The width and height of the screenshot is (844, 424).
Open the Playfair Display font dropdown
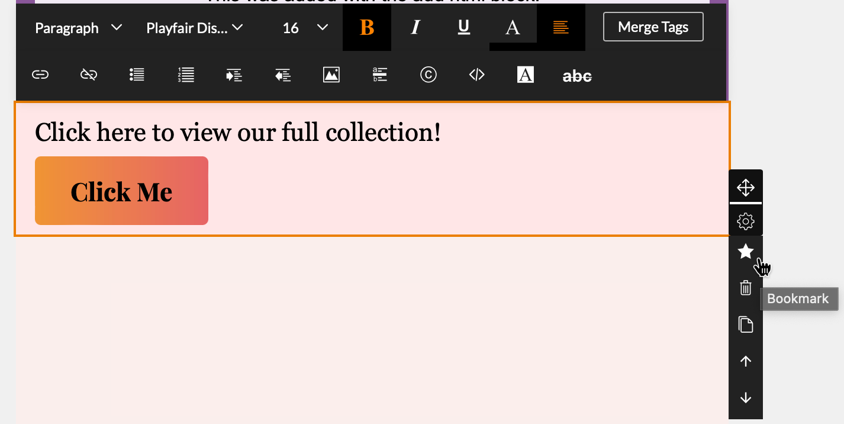[x=195, y=28]
